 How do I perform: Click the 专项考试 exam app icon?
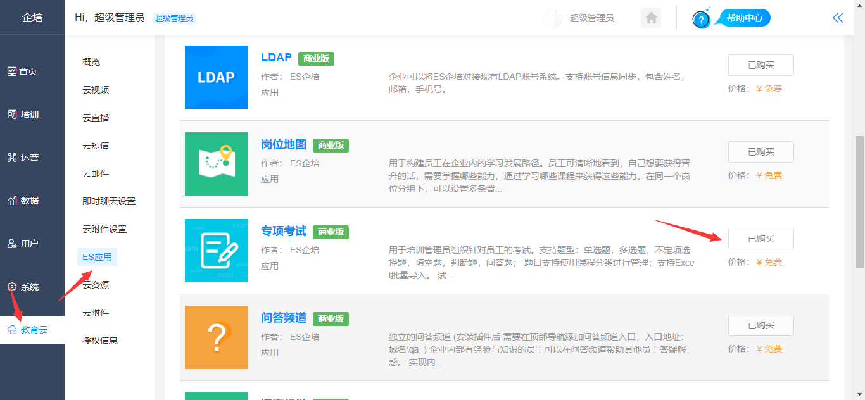pyautogui.click(x=217, y=251)
